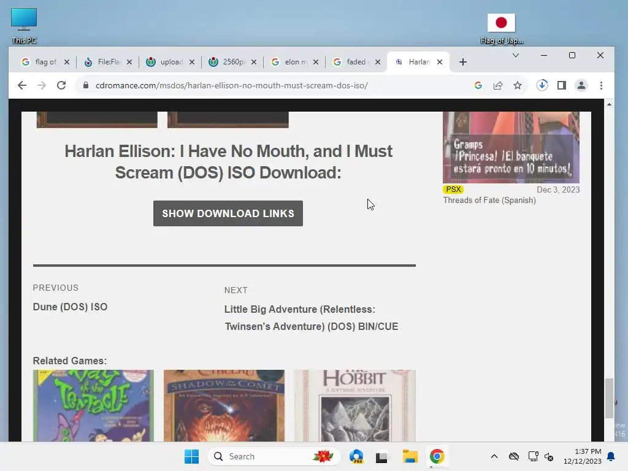Toggle Chrome side panel
The height and width of the screenshot is (471, 628).
(562, 85)
